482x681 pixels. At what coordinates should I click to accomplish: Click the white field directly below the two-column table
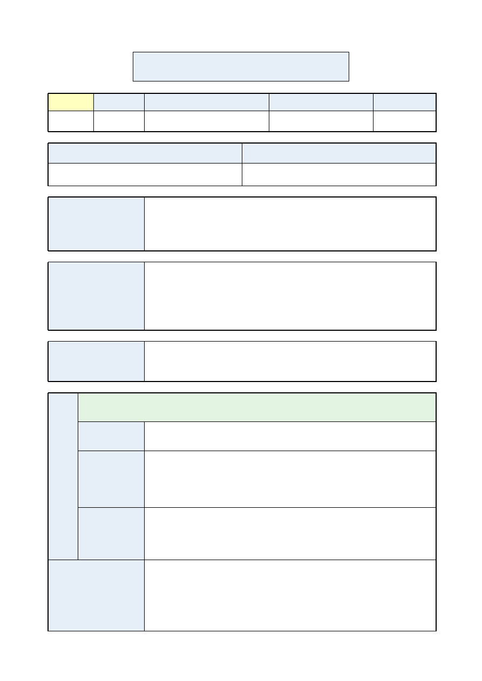[x=290, y=224]
